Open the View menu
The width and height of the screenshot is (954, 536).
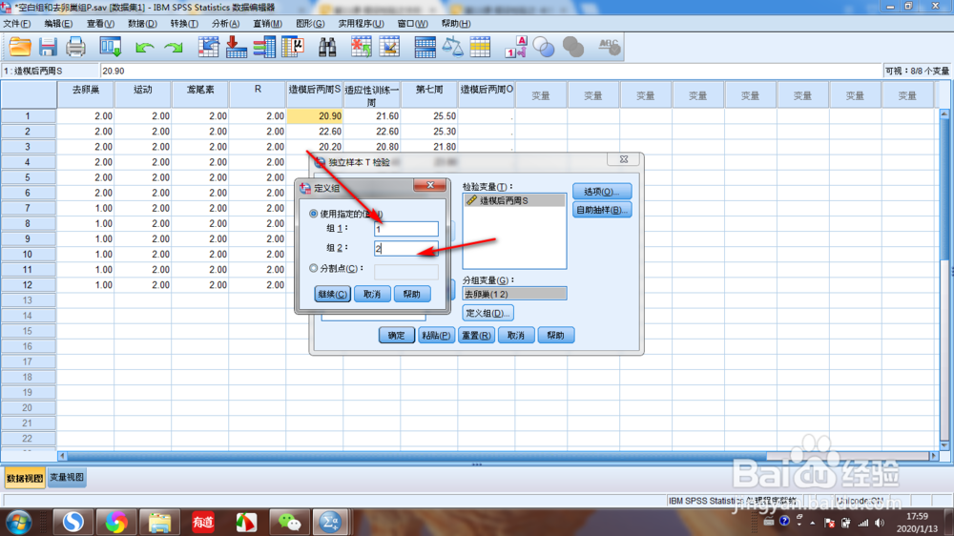[x=100, y=24]
